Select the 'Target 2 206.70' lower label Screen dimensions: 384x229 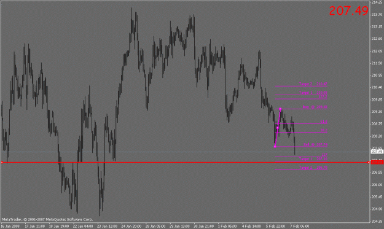313,168
